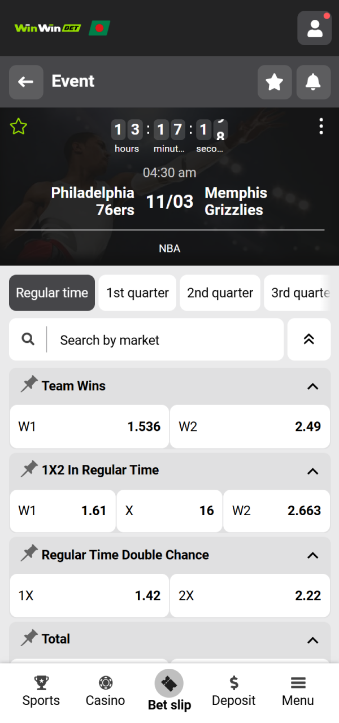Click the Bangladesh flag icon

pos(99,28)
